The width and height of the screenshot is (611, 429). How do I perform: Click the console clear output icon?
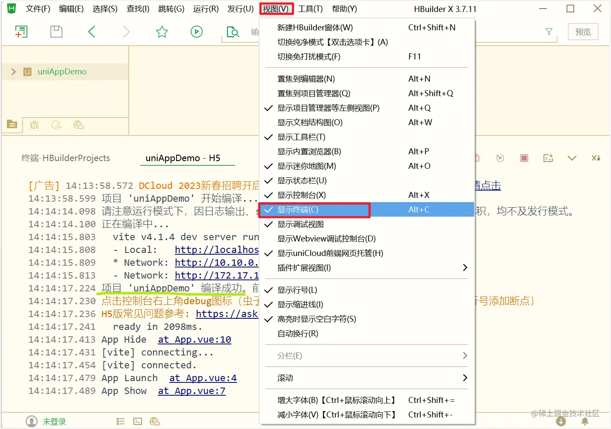tap(548, 158)
